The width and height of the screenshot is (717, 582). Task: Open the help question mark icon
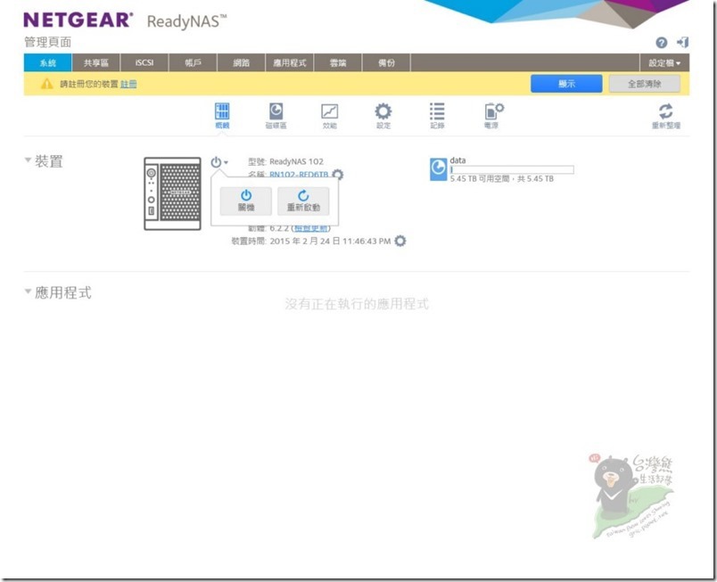pos(661,43)
